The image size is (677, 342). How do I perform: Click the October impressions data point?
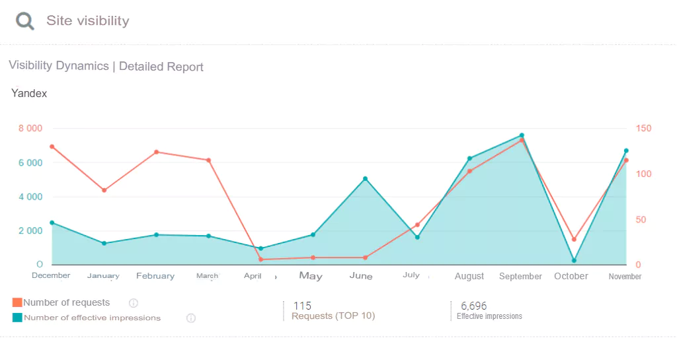[x=574, y=261]
